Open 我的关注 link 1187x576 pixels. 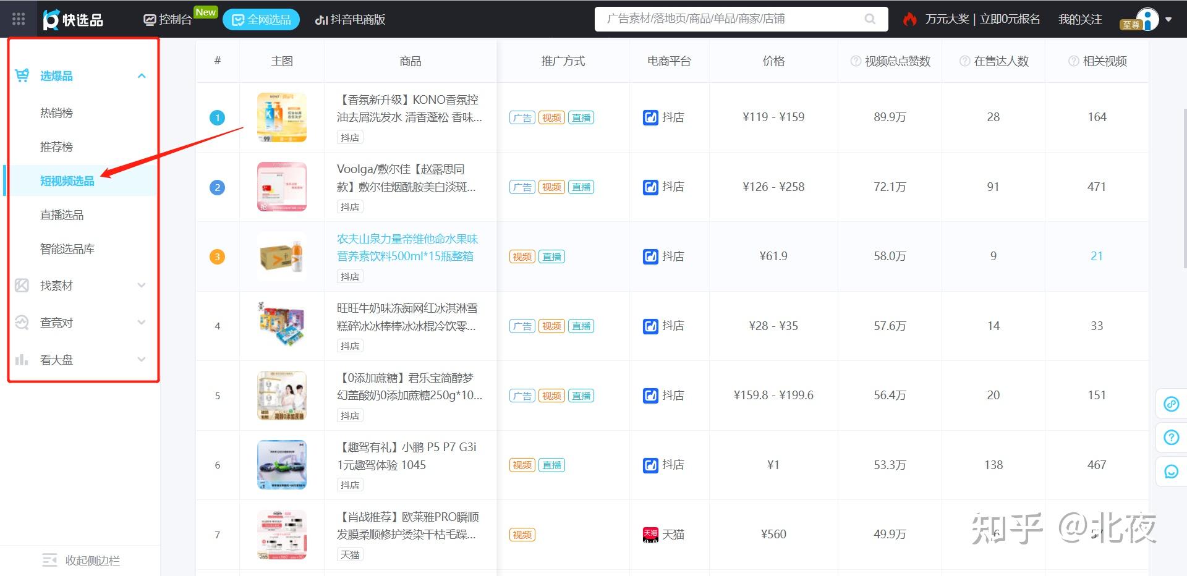click(1080, 19)
